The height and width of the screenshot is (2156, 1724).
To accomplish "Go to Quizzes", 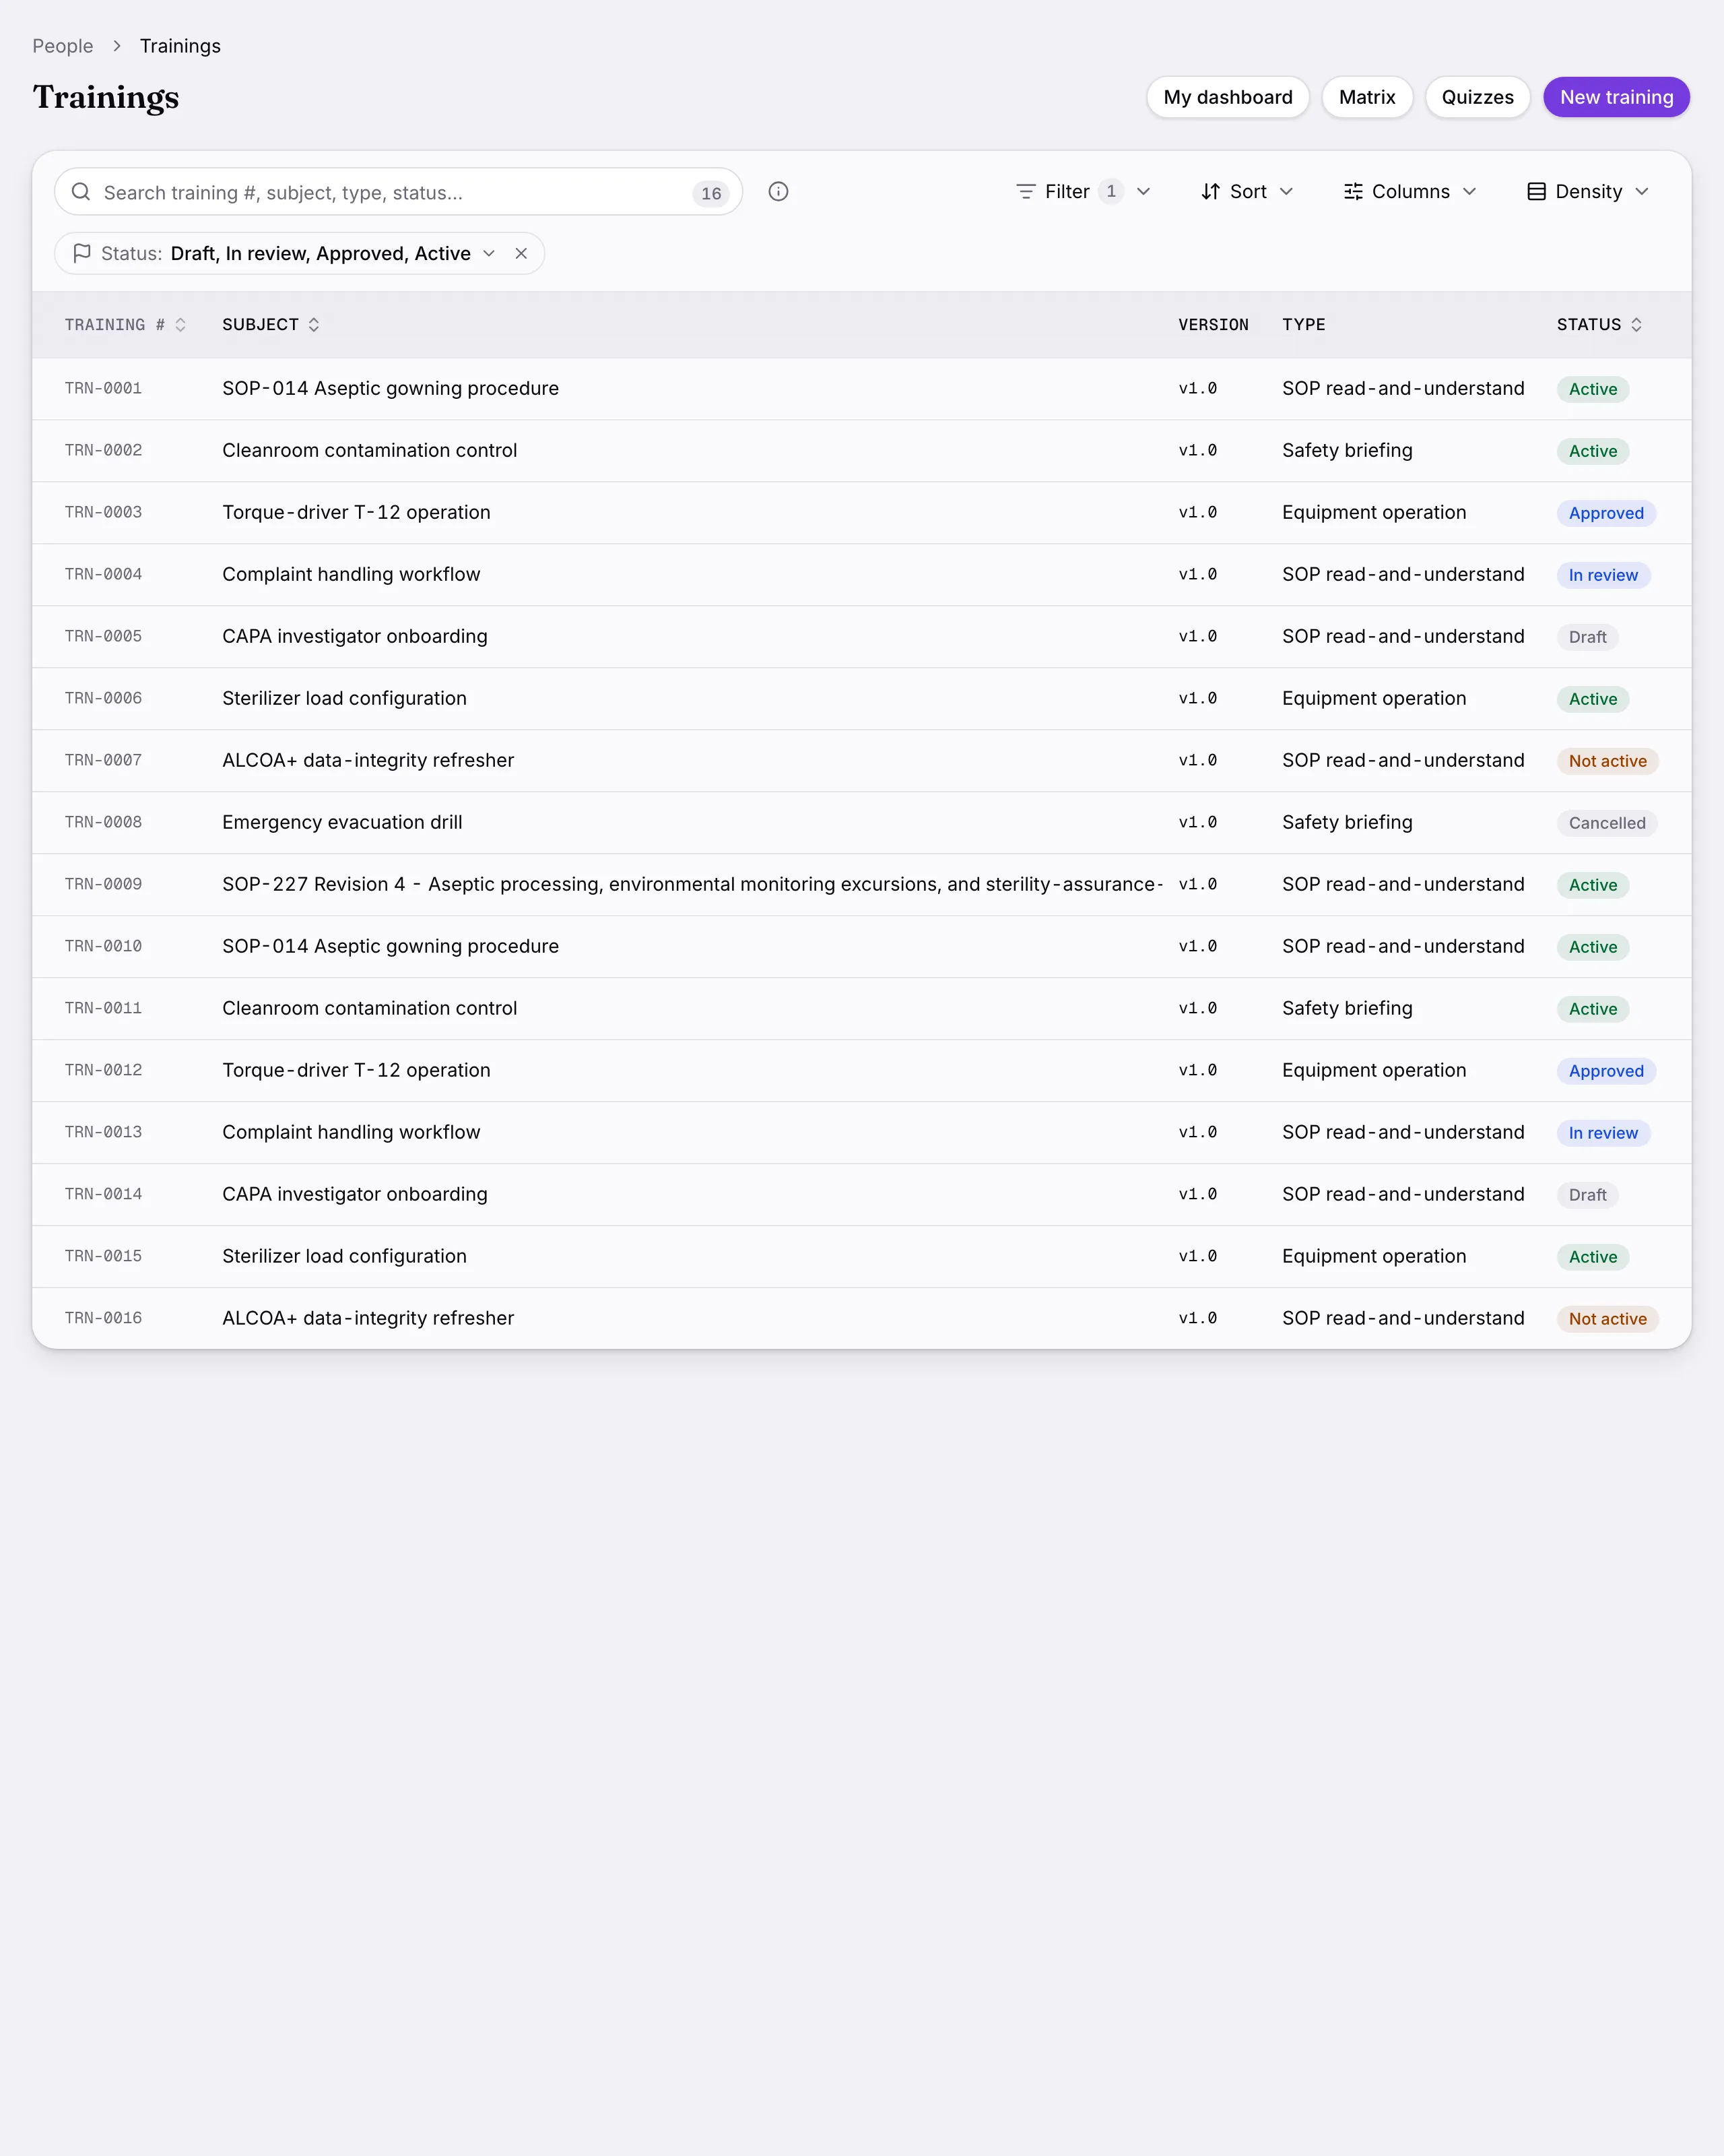I will click(1477, 97).
